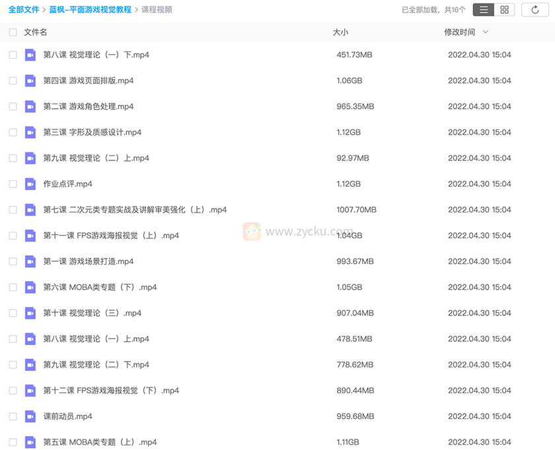Sort by 文件名 column header
Screen dimensions: 555x450
click(36, 32)
